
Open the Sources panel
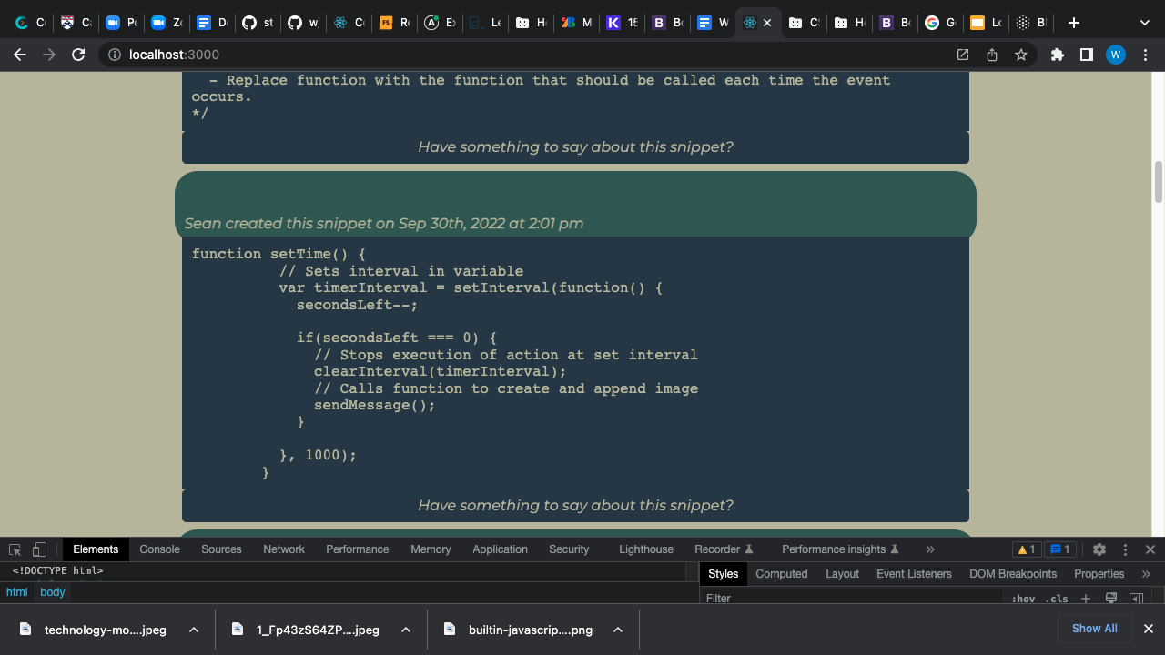221,549
